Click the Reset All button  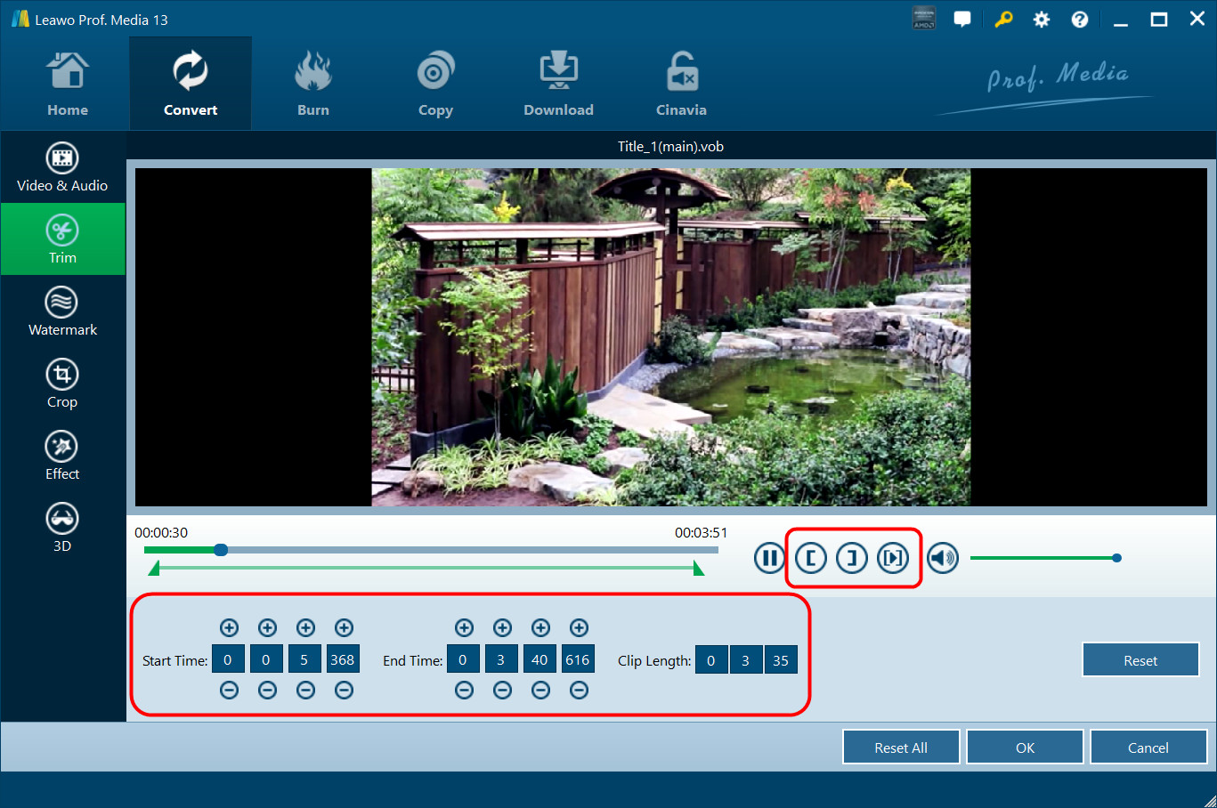pos(900,747)
